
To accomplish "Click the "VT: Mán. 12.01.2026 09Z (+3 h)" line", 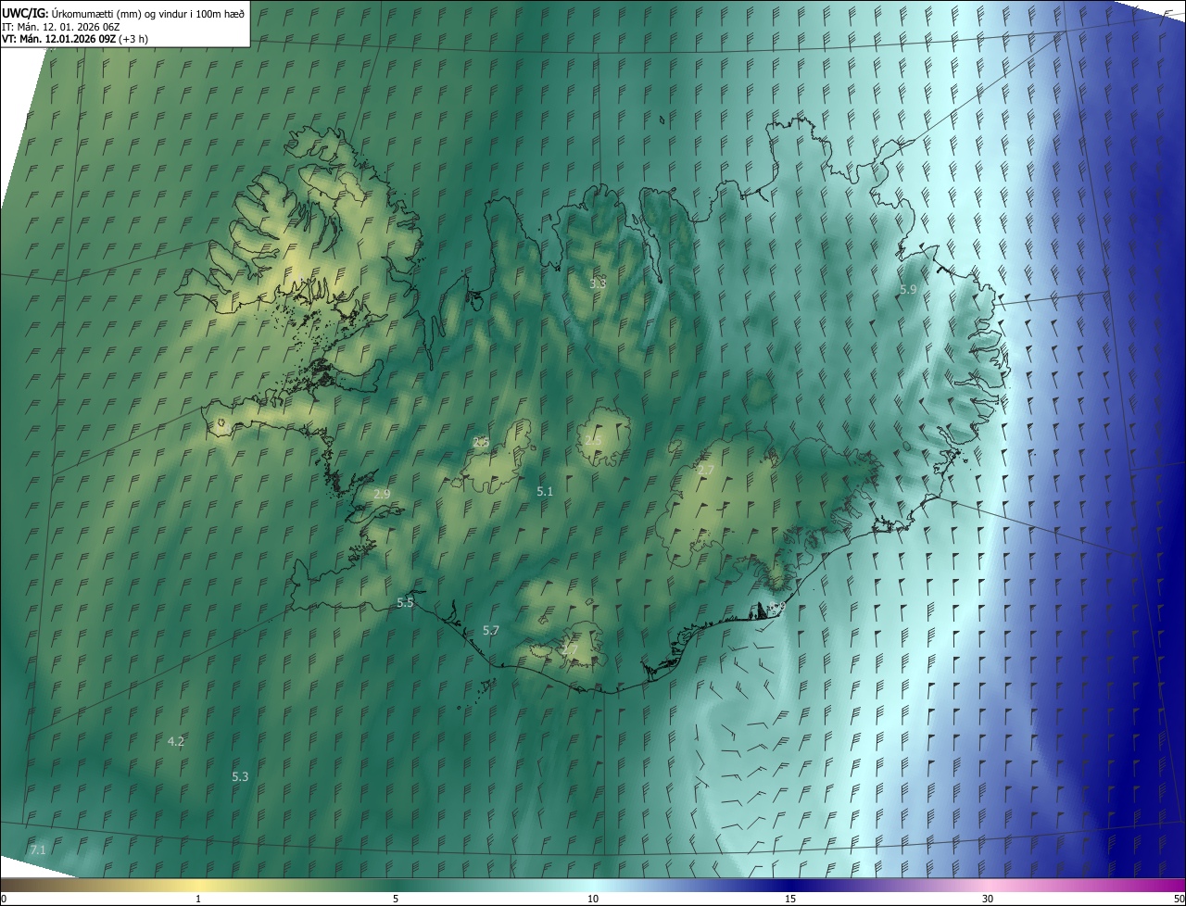I will coord(75,39).
